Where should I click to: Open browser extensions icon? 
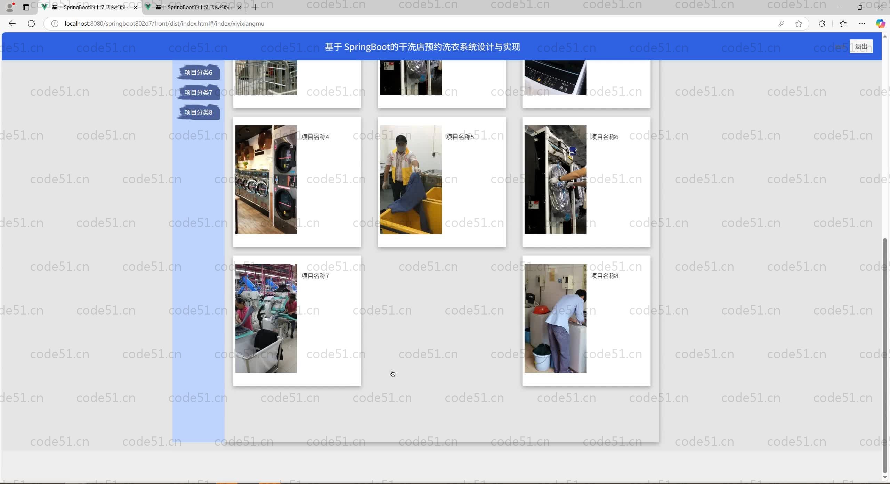[x=822, y=24]
